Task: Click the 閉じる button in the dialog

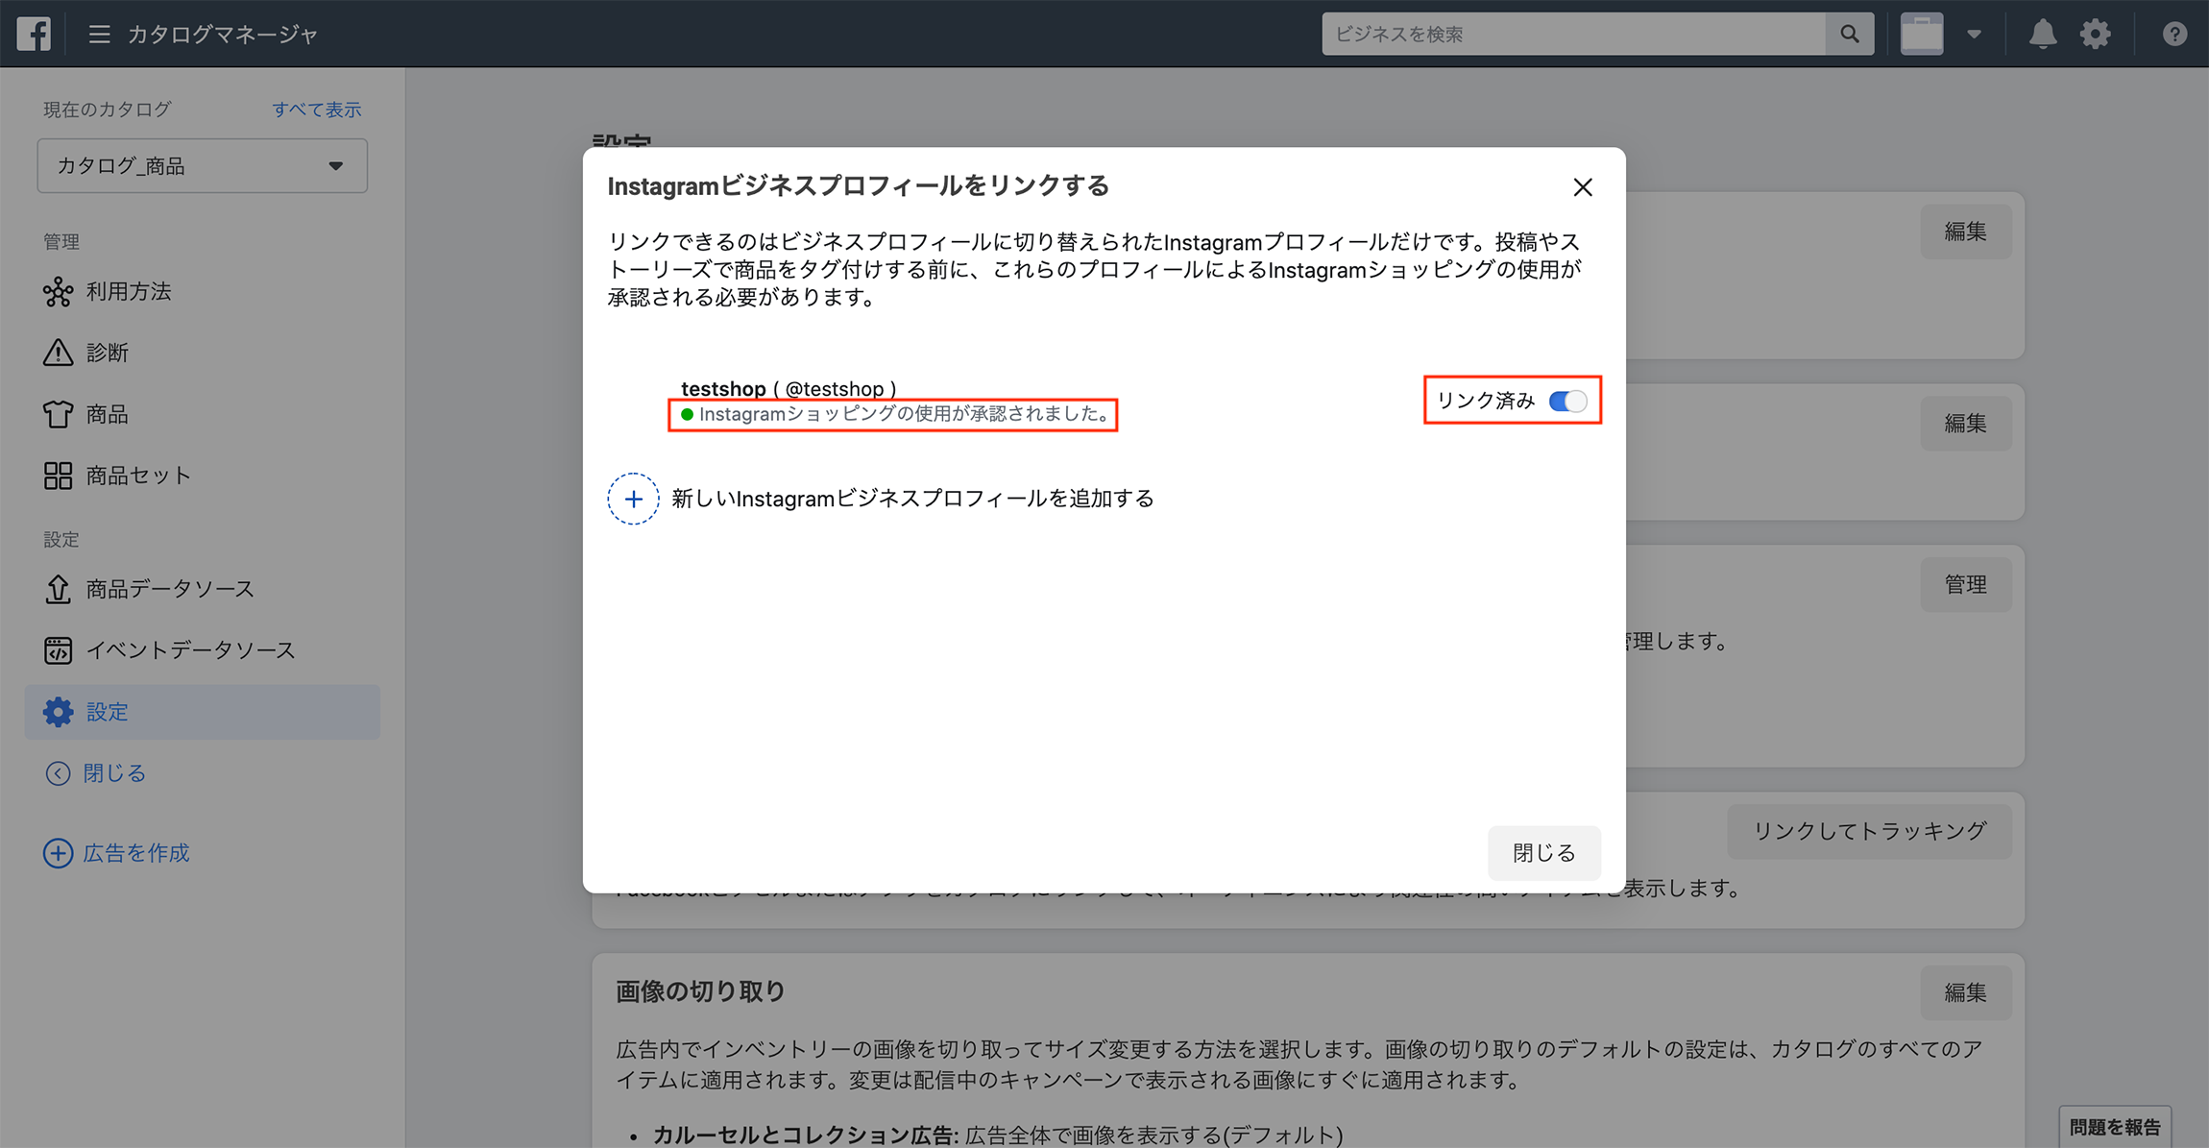Action: (1543, 853)
